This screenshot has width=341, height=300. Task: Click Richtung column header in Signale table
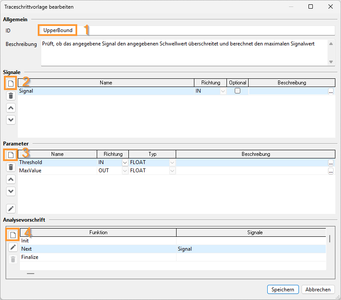(210, 83)
